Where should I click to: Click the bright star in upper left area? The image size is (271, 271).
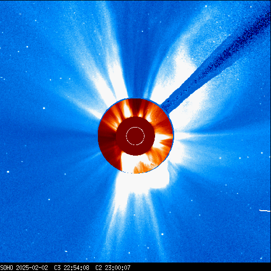pyautogui.click(x=27, y=47)
